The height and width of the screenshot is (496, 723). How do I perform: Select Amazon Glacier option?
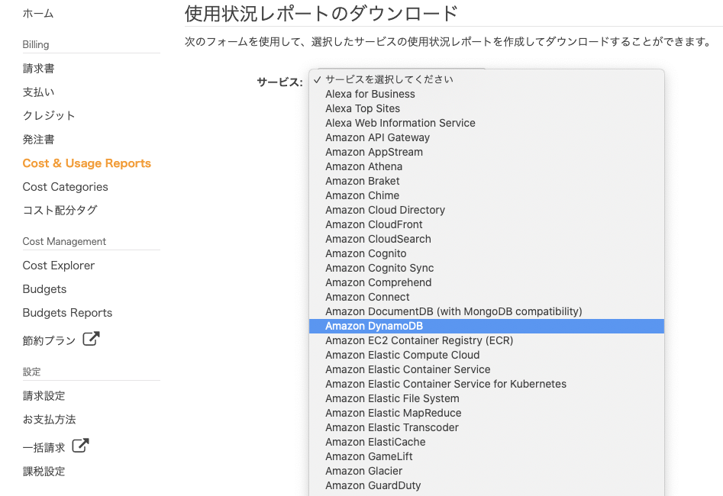tap(486, 472)
